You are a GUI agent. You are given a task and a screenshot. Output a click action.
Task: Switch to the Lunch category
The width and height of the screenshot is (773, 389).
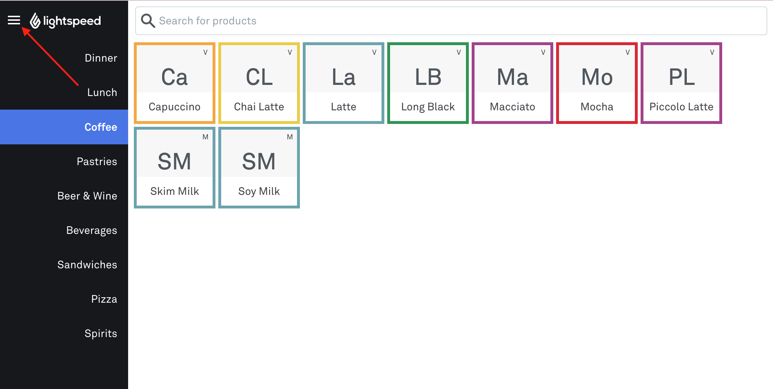(x=102, y=92)
